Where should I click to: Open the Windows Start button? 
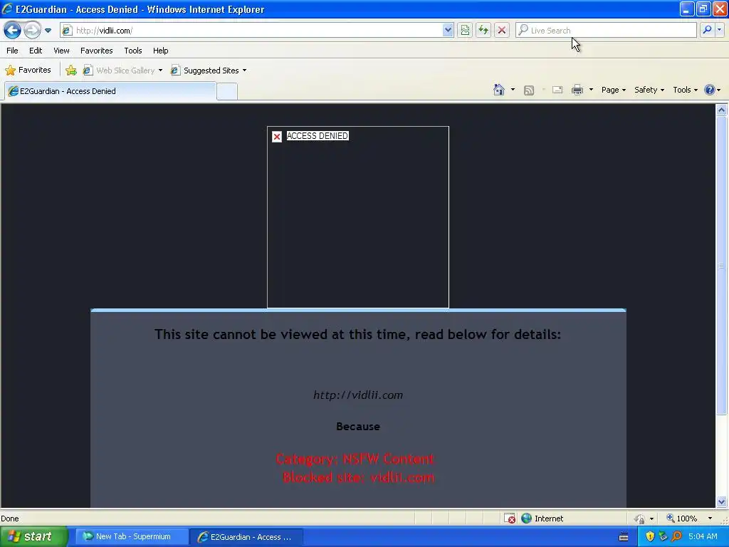[x=34, y=537]
